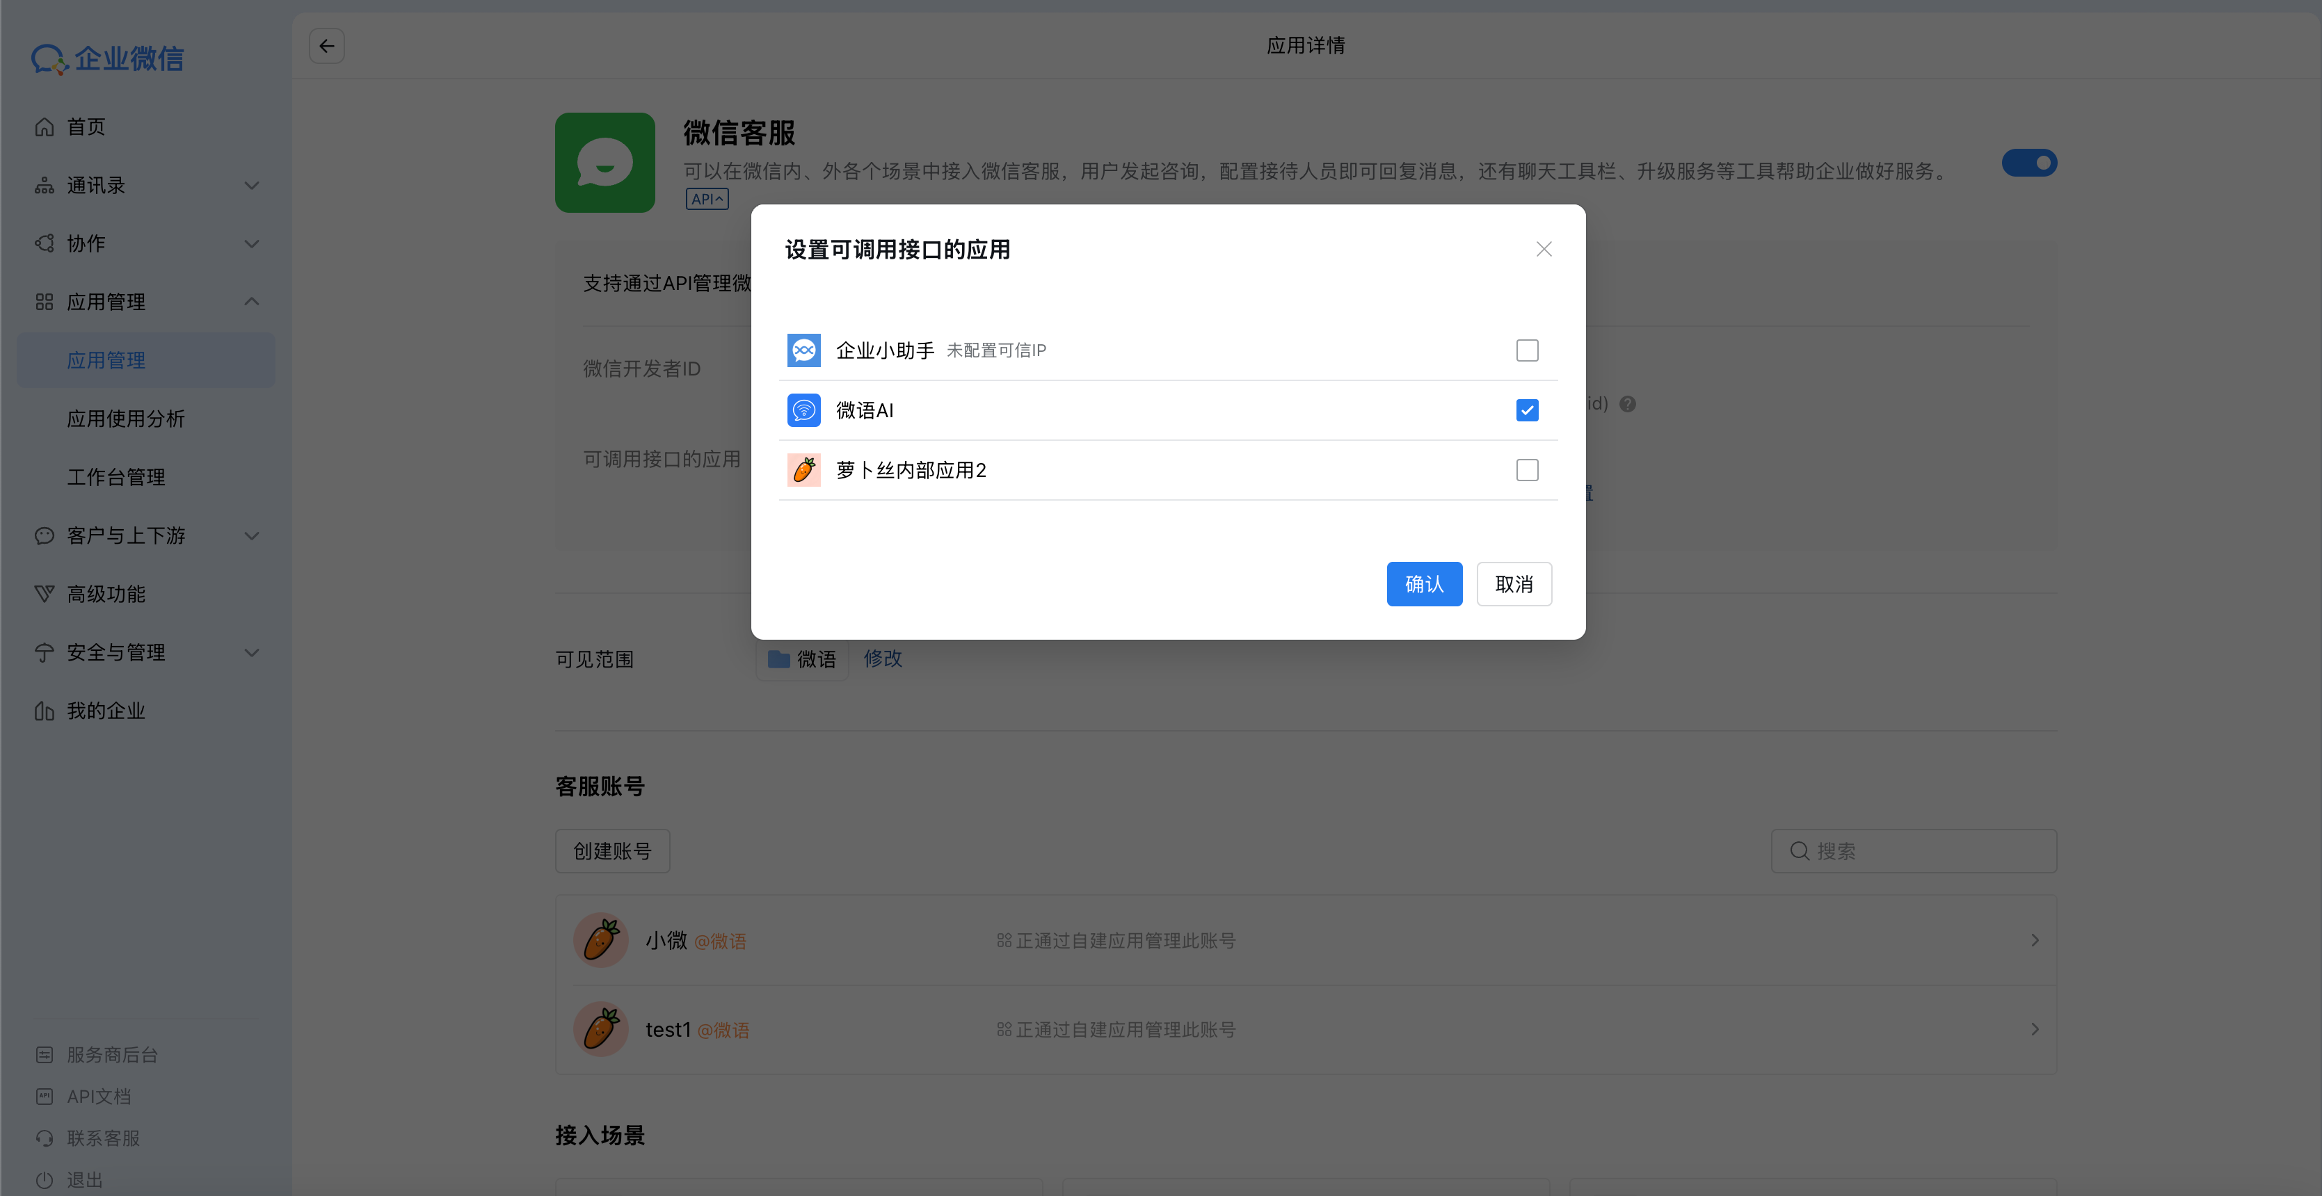Check the 企业小助手 checkbox
Screen dimensions: 2322x1196
pos(1526,350)
